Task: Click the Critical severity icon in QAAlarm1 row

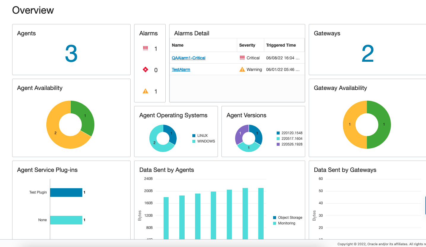Action: pos(242,58)
